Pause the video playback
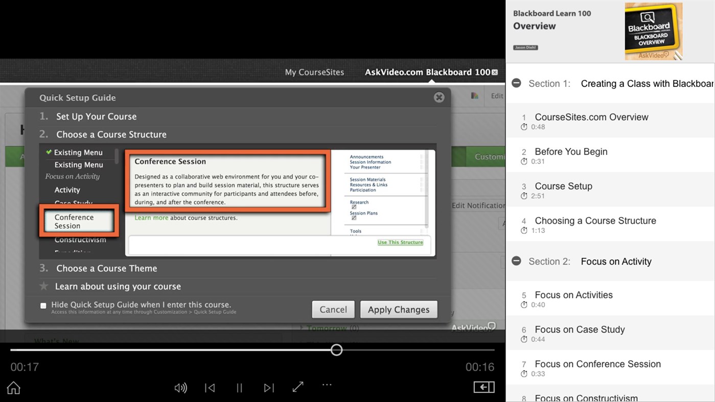 point(239,388)
